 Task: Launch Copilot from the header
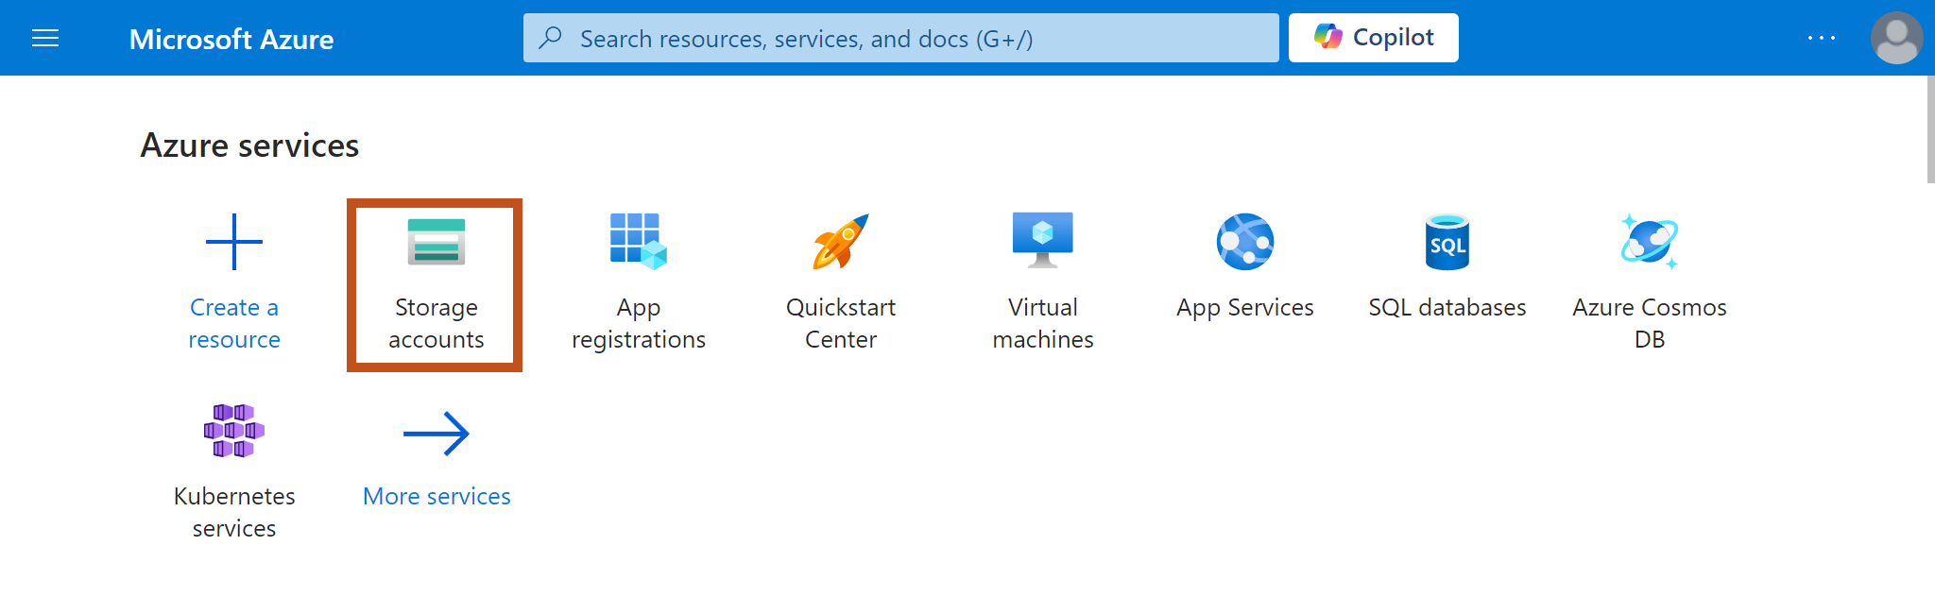coord(1373,38)
